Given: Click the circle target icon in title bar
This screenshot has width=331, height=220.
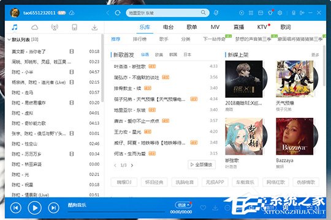Looking at the screenshot, I should pos(242,13).
